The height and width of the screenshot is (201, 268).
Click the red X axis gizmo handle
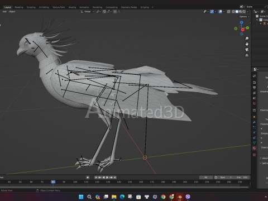[243, 30]
